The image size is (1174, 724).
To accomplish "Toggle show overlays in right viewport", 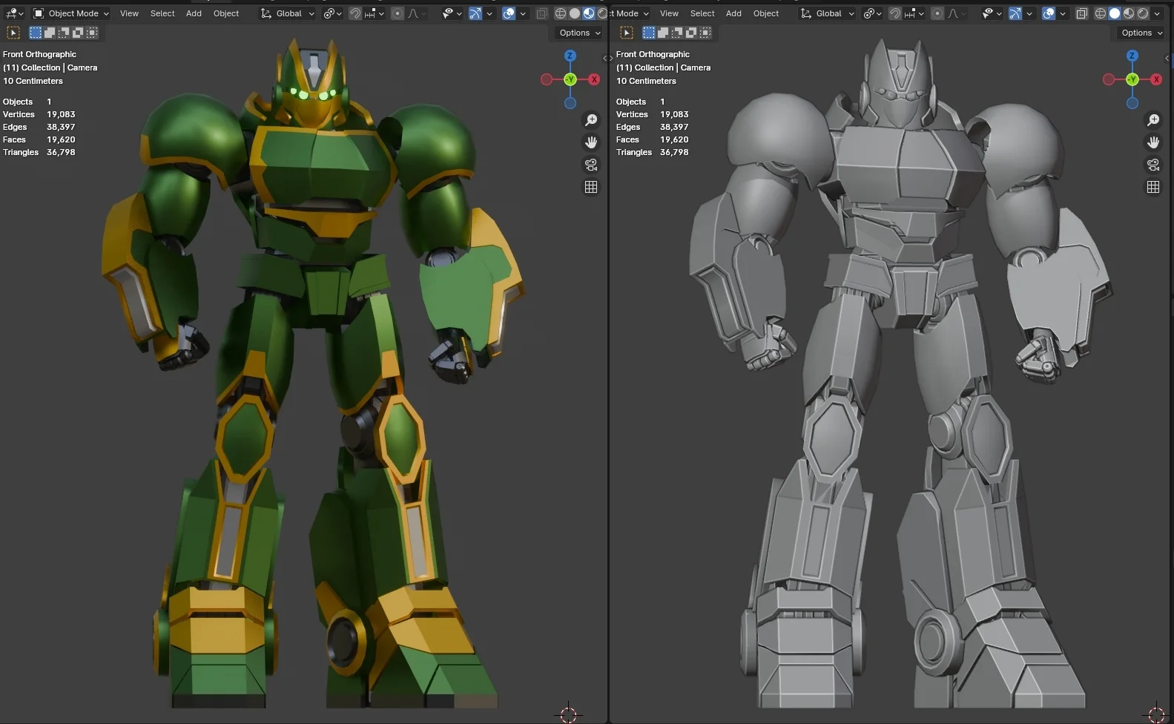I will [x=1049, y=13].
